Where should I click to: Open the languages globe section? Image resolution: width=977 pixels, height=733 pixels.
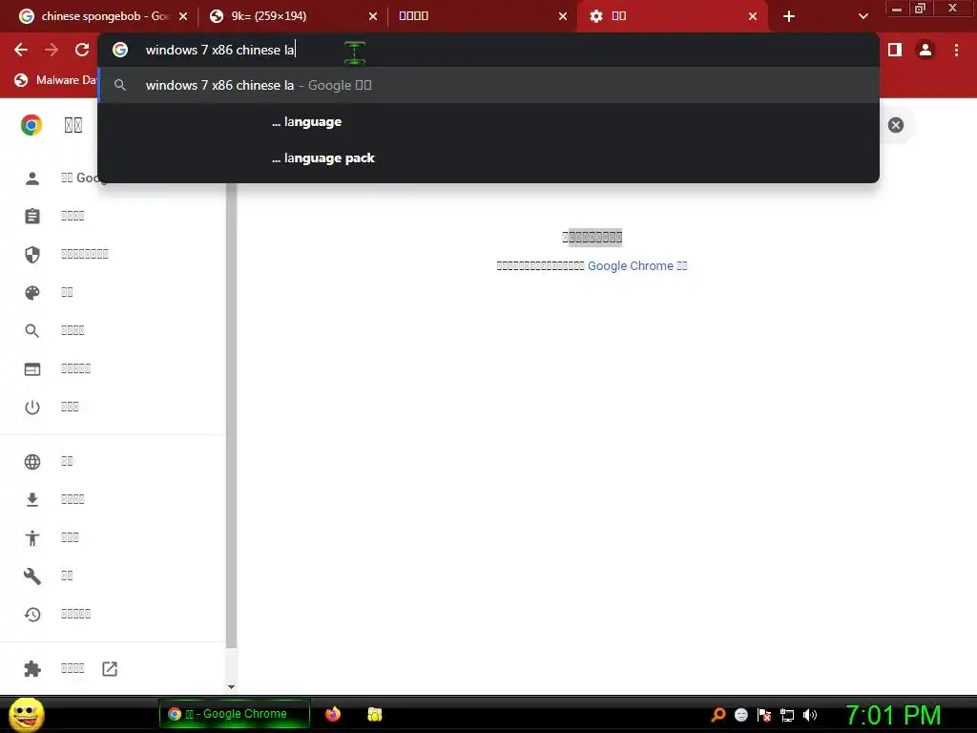(x=32, y=462)
